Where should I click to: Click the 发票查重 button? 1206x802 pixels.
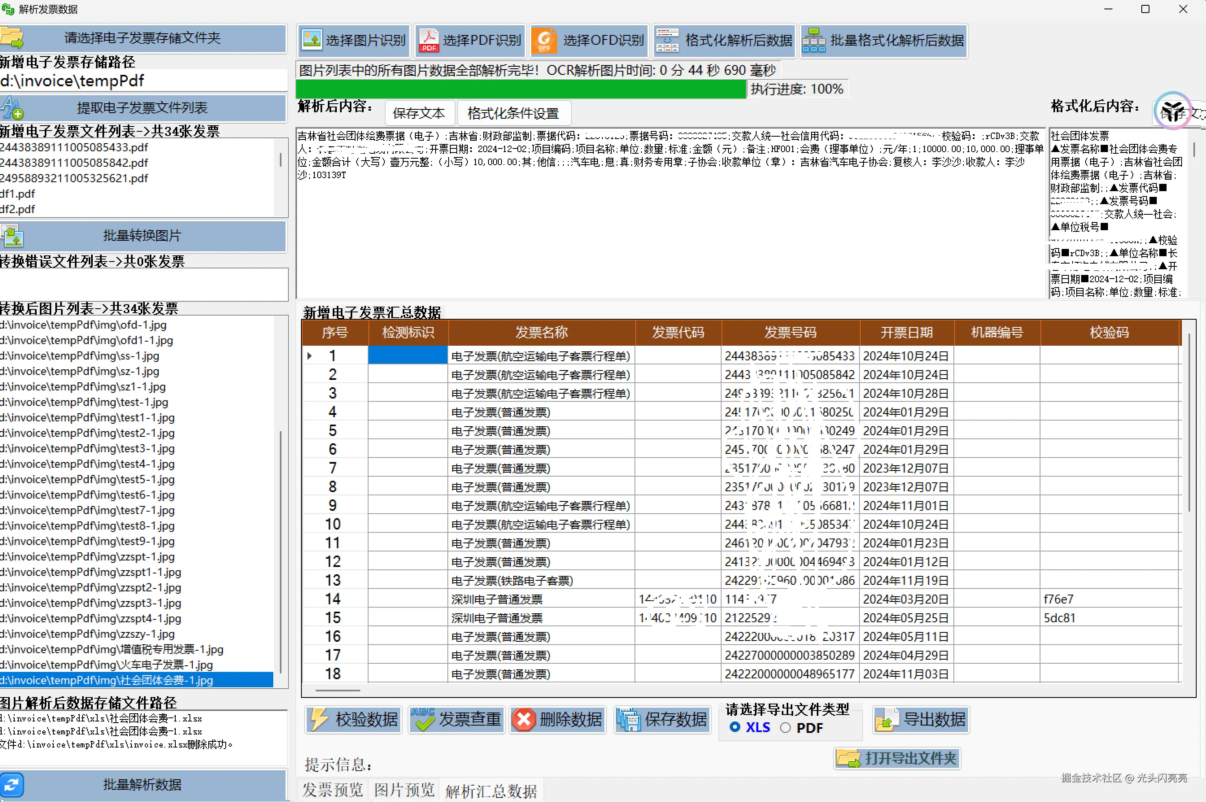click(x=457, y=720)
